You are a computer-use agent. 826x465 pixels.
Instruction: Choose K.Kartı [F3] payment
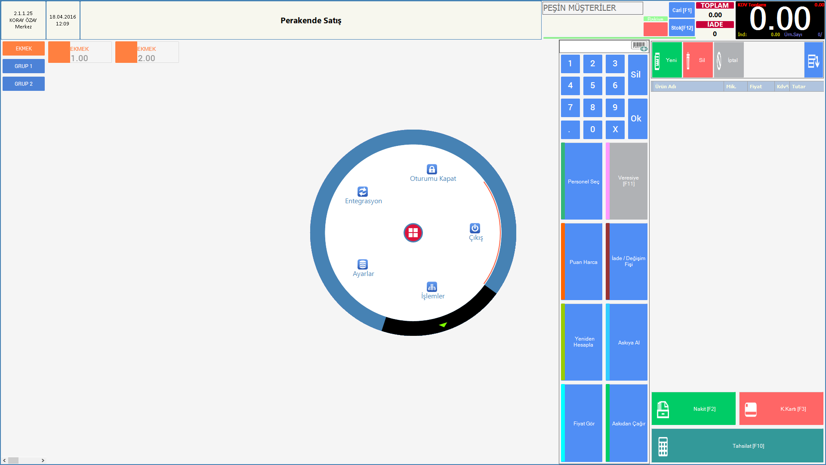781,409
